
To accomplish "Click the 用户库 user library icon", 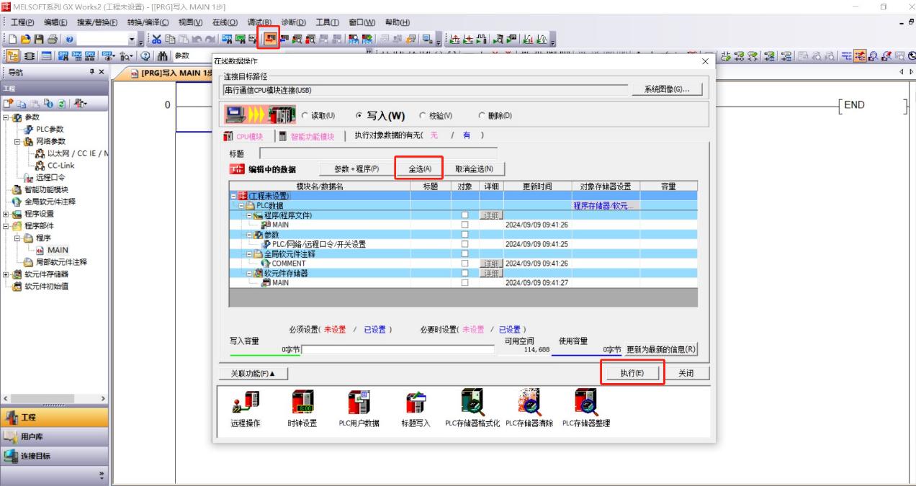I will click(12, 436).
